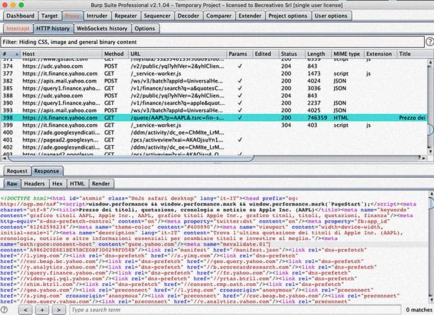Select request 377 _service-worker.js row
This screenshot has height=315, width=434.
point(214,74)
